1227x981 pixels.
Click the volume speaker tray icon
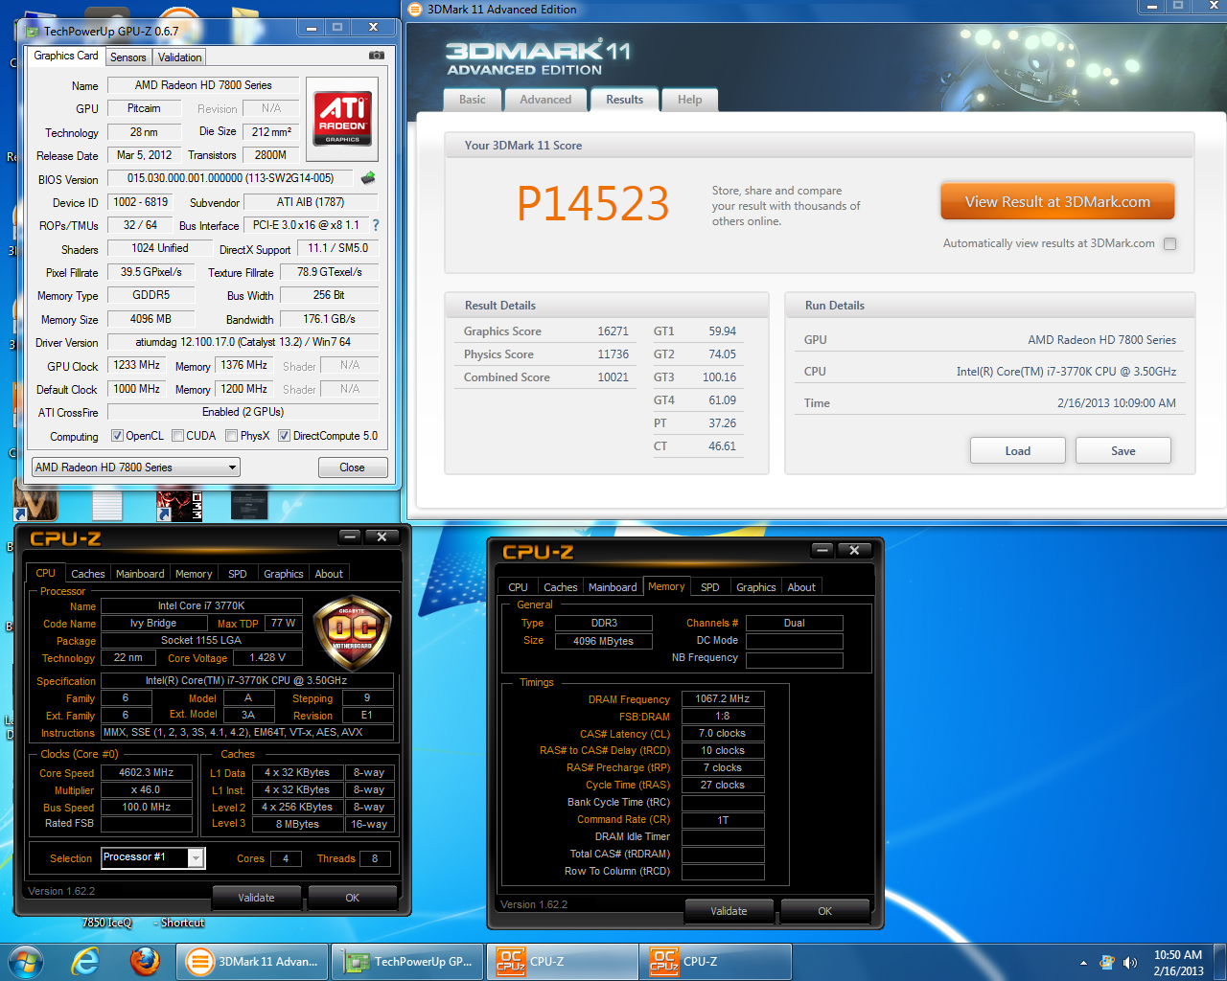click(x=1130, y=963)
